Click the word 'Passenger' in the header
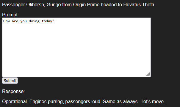The height and width of the screenshot is (107, 180). (13, 5)
